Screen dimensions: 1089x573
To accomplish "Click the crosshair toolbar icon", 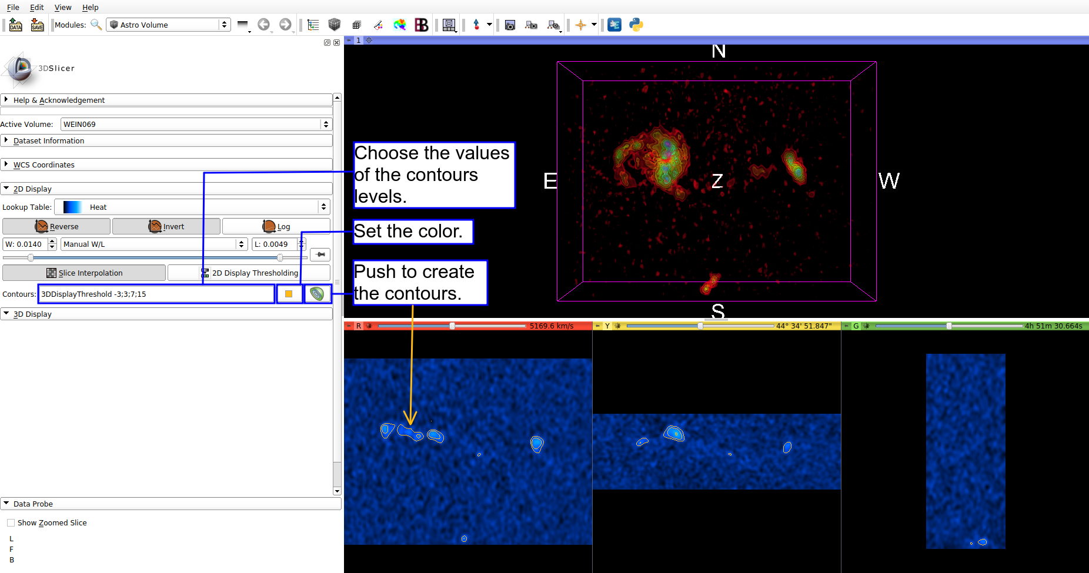I will 580,25.
